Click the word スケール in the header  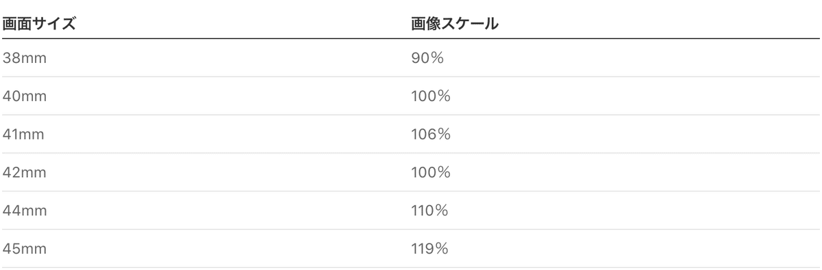(x=471, y=25)
